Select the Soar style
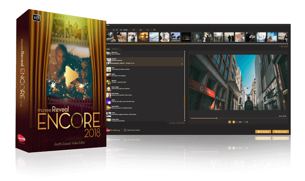 pos(145,69)
